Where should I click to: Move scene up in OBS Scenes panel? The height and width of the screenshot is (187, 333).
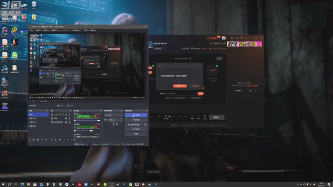pyautogui.click(x=42, y=140)
